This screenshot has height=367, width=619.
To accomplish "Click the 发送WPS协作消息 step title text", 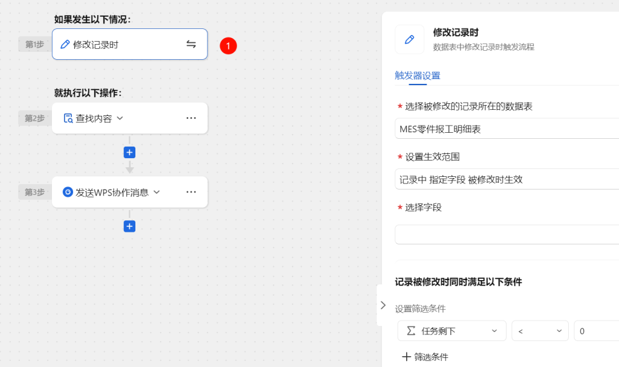I will [x=112, y=193].
